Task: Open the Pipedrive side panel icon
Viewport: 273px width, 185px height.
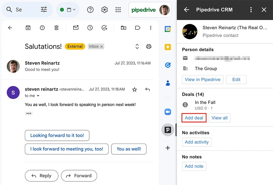Action: point(167,130)
